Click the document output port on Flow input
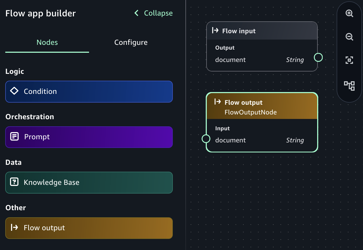Image resolution: width=363 pixels, height=250 pixels. 318,57
